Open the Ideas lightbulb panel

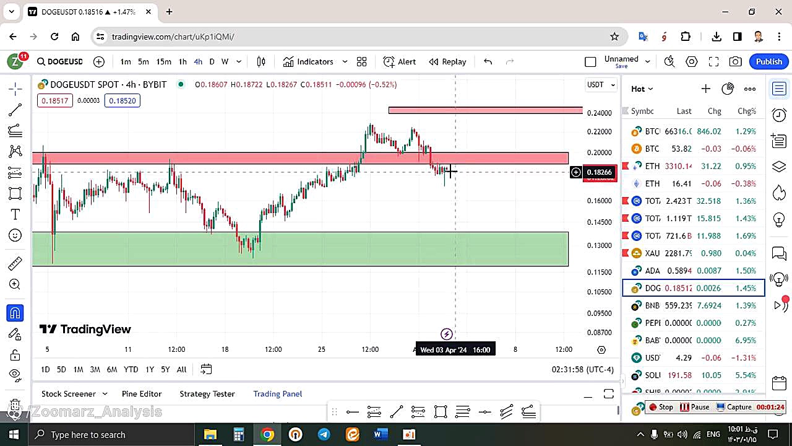[x=779, y=221]
